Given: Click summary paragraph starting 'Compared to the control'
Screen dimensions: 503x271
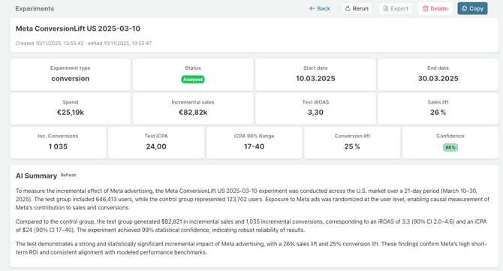Looking at the screenshot, I should 251,226.
